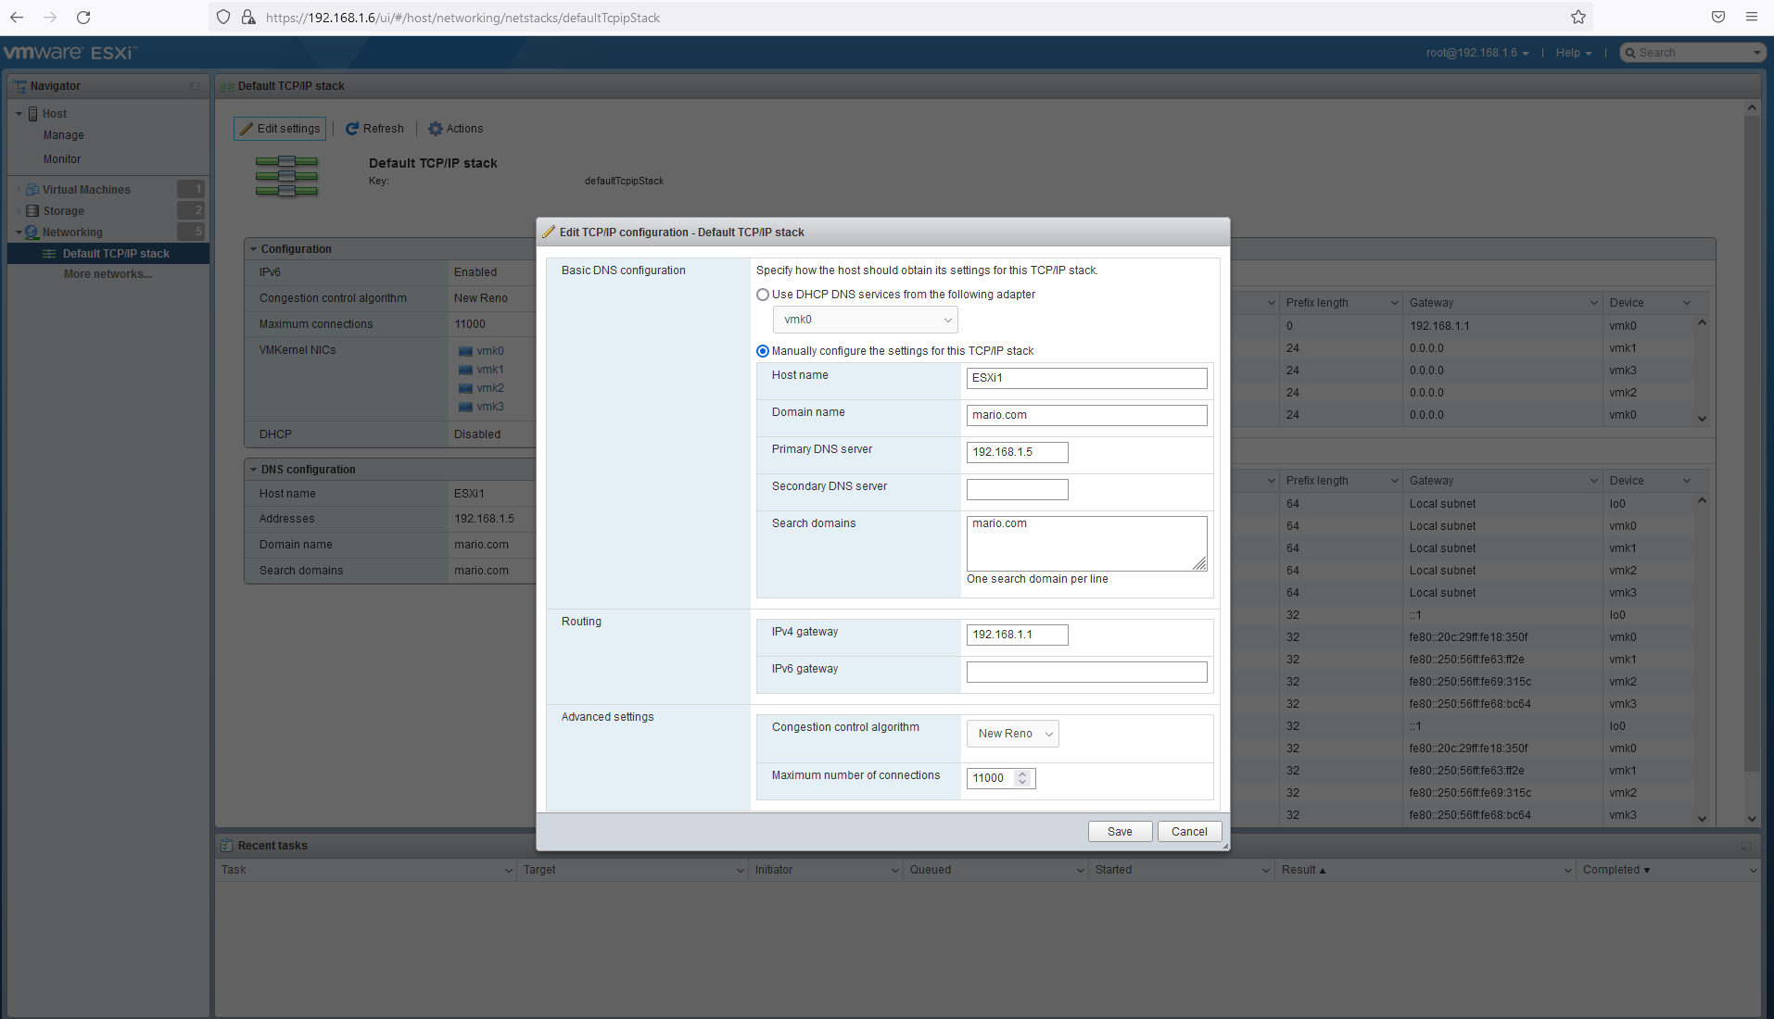1774x1019 pixels.
Task: Click the ESXi Search field
Action: [1692, 53]
